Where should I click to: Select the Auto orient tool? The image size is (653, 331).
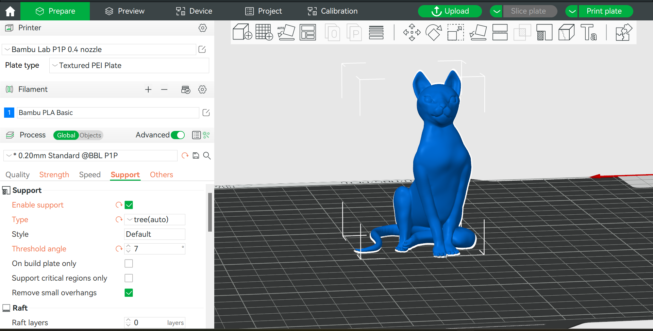286,32
